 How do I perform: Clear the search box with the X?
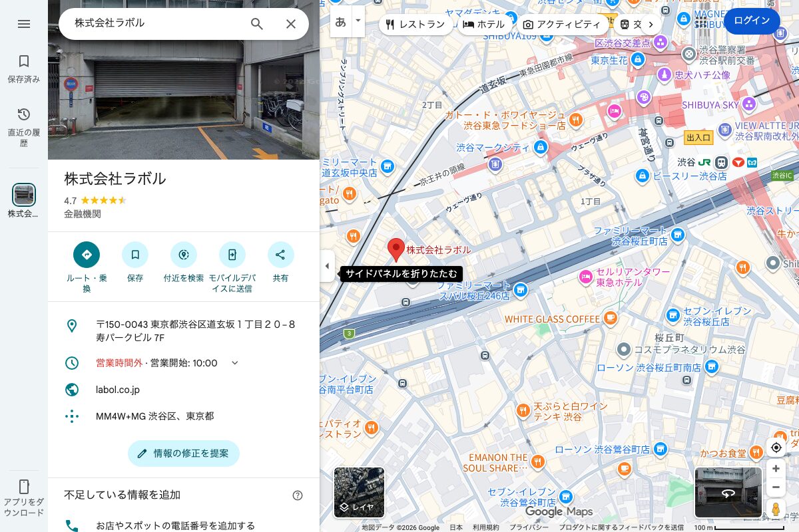pyautogui.click(x=291, y=23)
